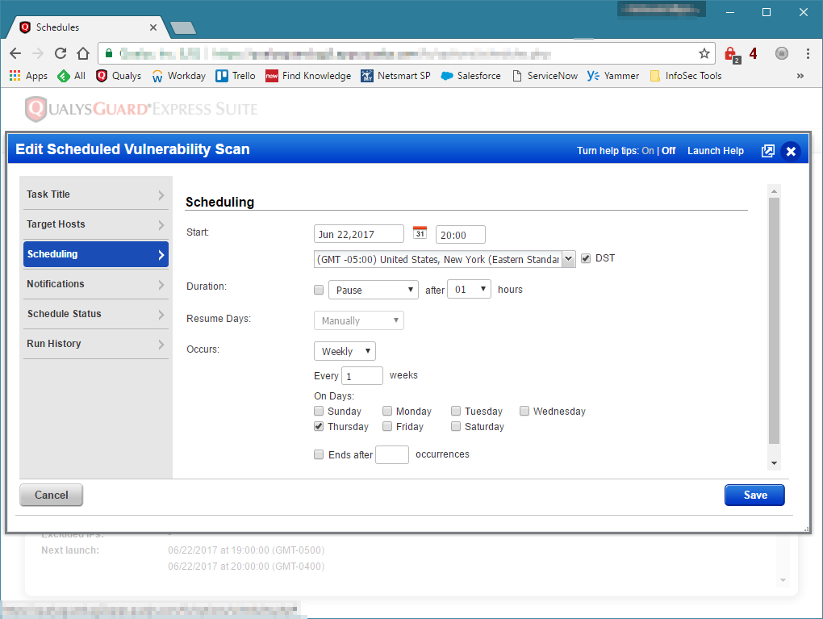Expand the time zone dropdown
This screenshot has height=619, width=823.
pyautogui.click(x=568, y=259)
